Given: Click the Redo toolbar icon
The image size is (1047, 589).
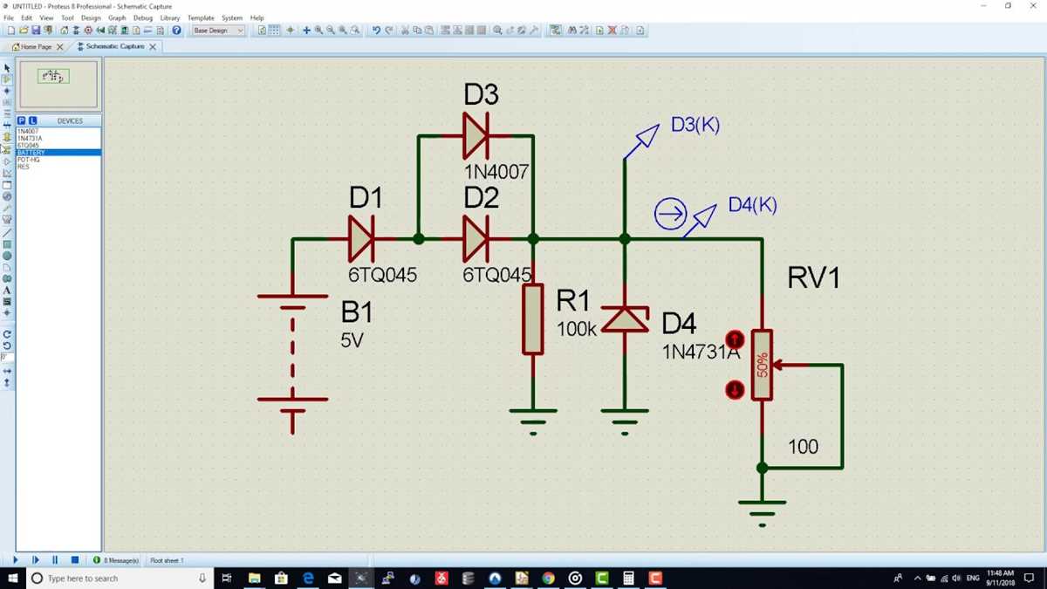Looking at the screenshot, I should click(388, 31).
